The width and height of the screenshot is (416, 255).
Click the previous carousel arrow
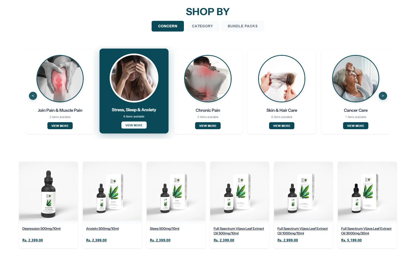[33, 96]
